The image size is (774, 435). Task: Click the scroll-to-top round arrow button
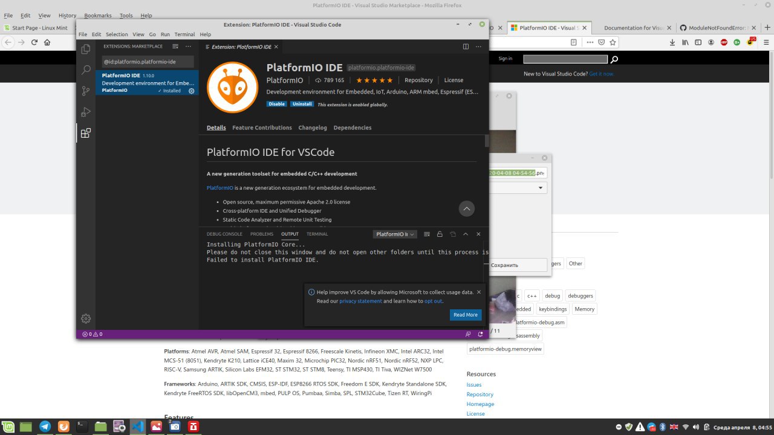click(x=467, y=208)
